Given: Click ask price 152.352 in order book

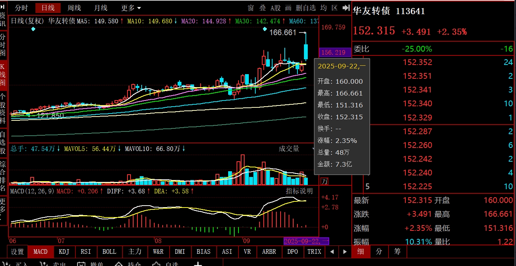Looking at the screenshot, I should tap(417, 62).
